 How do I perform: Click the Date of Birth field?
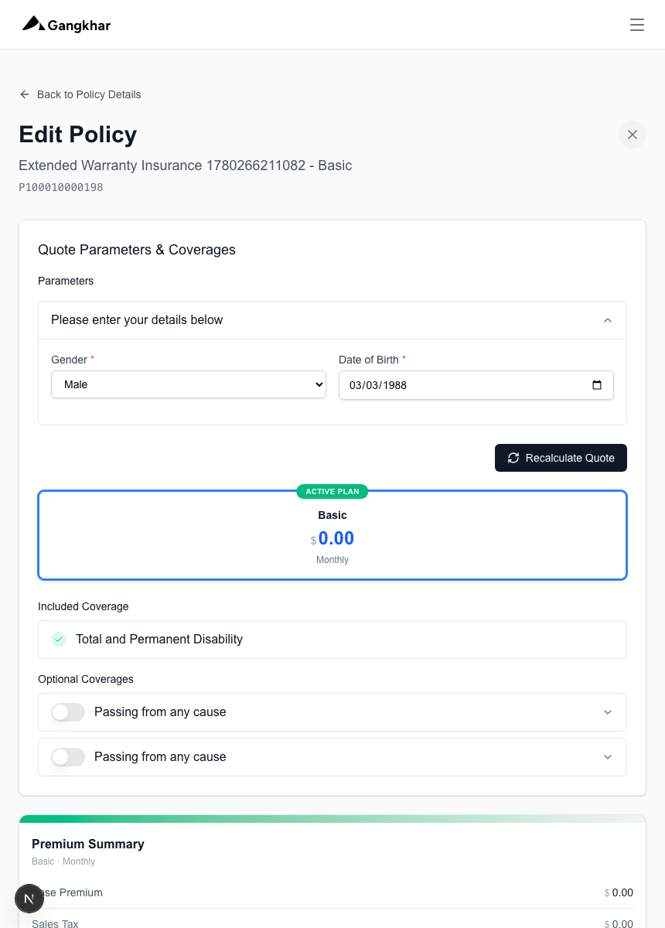(476, 385)
